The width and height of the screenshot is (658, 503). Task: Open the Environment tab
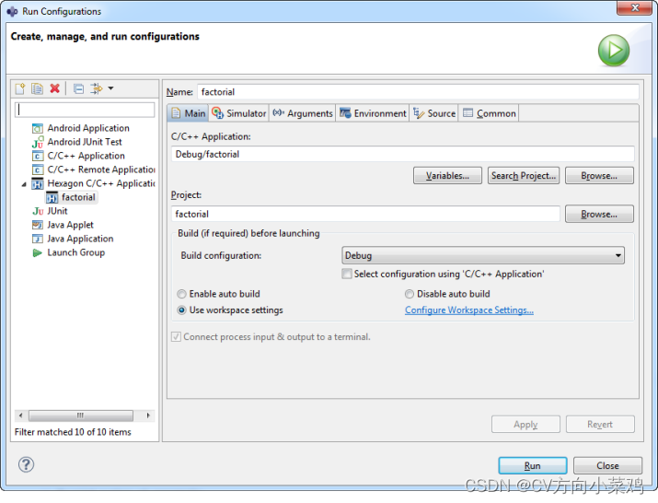click(x=373, y=113)
